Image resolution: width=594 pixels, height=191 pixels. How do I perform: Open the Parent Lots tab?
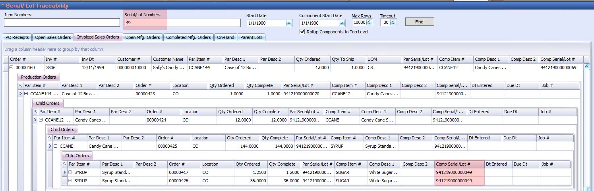pyautogui.click(x=252, y=37)
